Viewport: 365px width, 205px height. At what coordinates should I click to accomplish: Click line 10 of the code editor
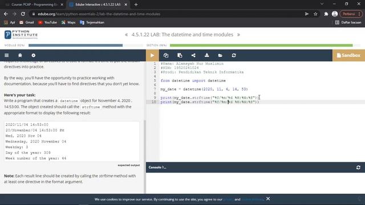[x=209, y=102]
